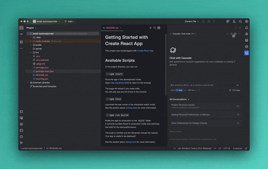This screenshot has height=169, width=268.
Task: Open the Commit tool window icon
Action: pos(21,34)
